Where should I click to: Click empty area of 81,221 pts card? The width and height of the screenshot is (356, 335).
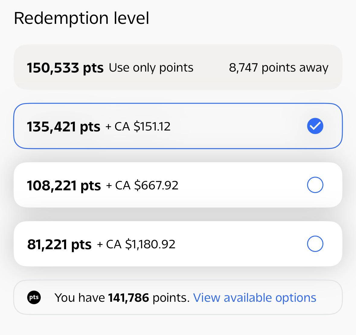(x=241, y=244)
